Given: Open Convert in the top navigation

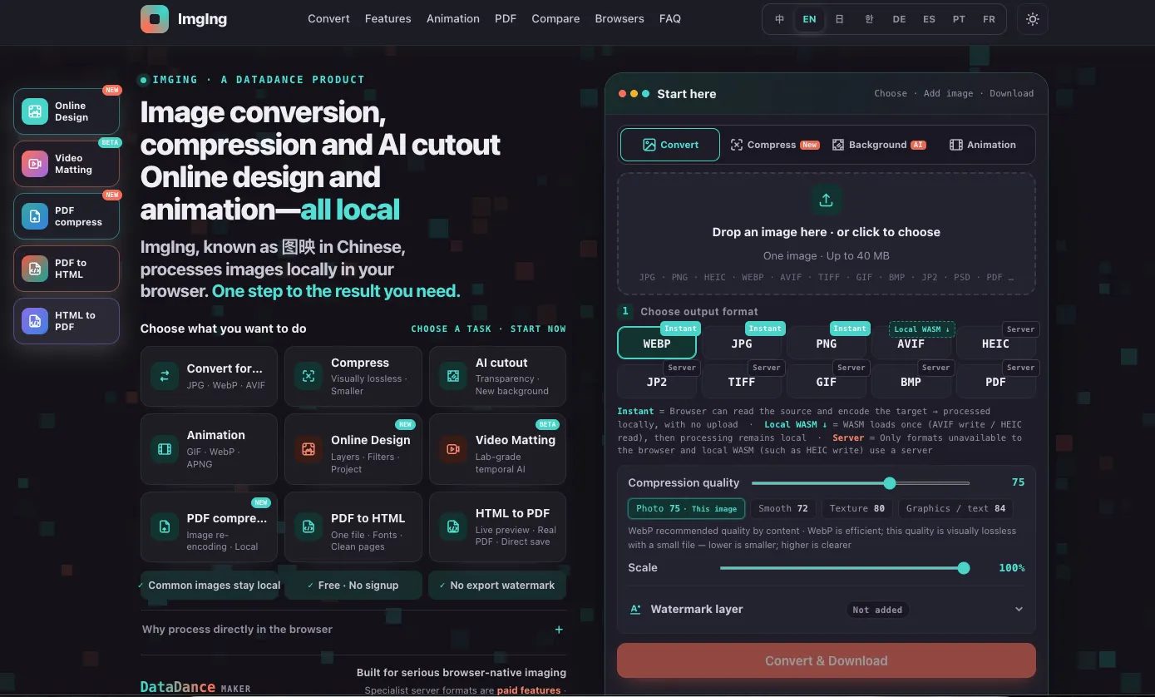Looking at the screenshot, I should coord(328,18).
